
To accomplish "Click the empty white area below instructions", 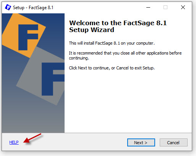I will [128, 102].
